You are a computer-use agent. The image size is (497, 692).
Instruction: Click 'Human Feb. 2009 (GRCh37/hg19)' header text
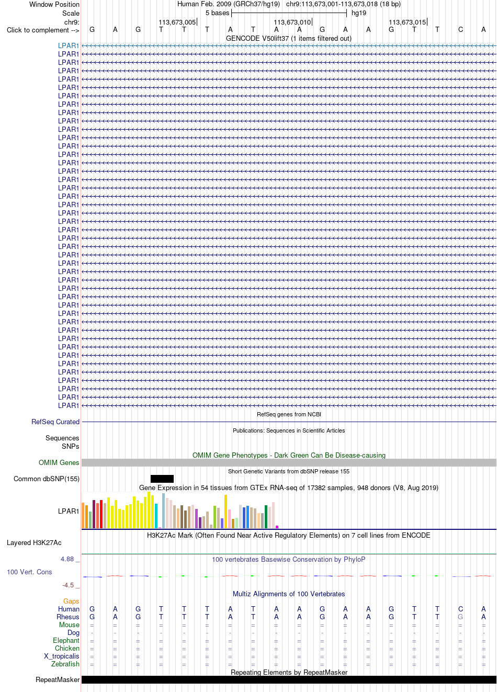229,4
